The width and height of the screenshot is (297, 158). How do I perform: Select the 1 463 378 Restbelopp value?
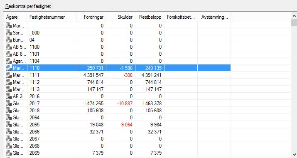coord(152,104)
